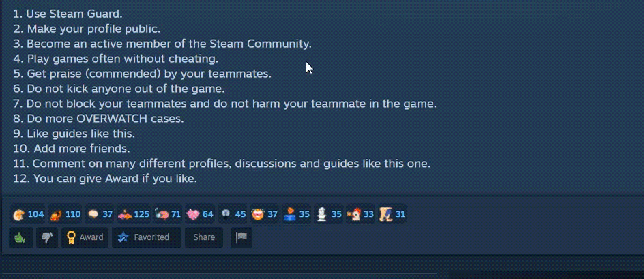Open the Share options

click(x=204, y=237)
